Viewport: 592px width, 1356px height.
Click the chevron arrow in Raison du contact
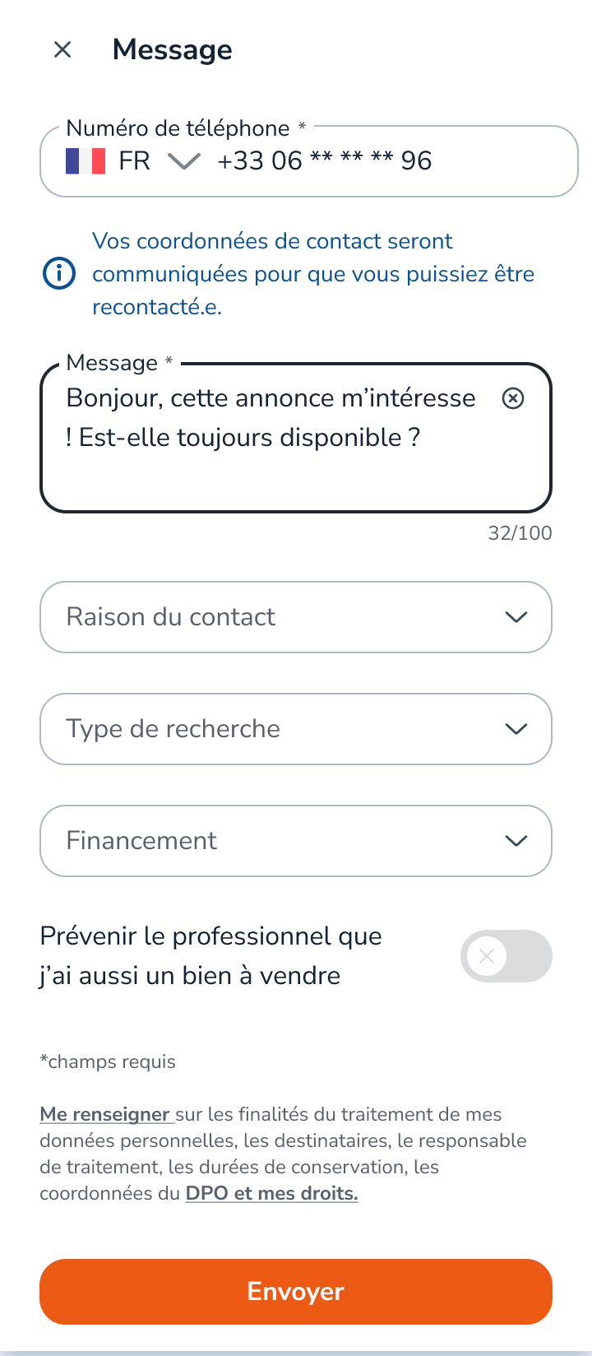pyautogui.click(x=516, y=617)
